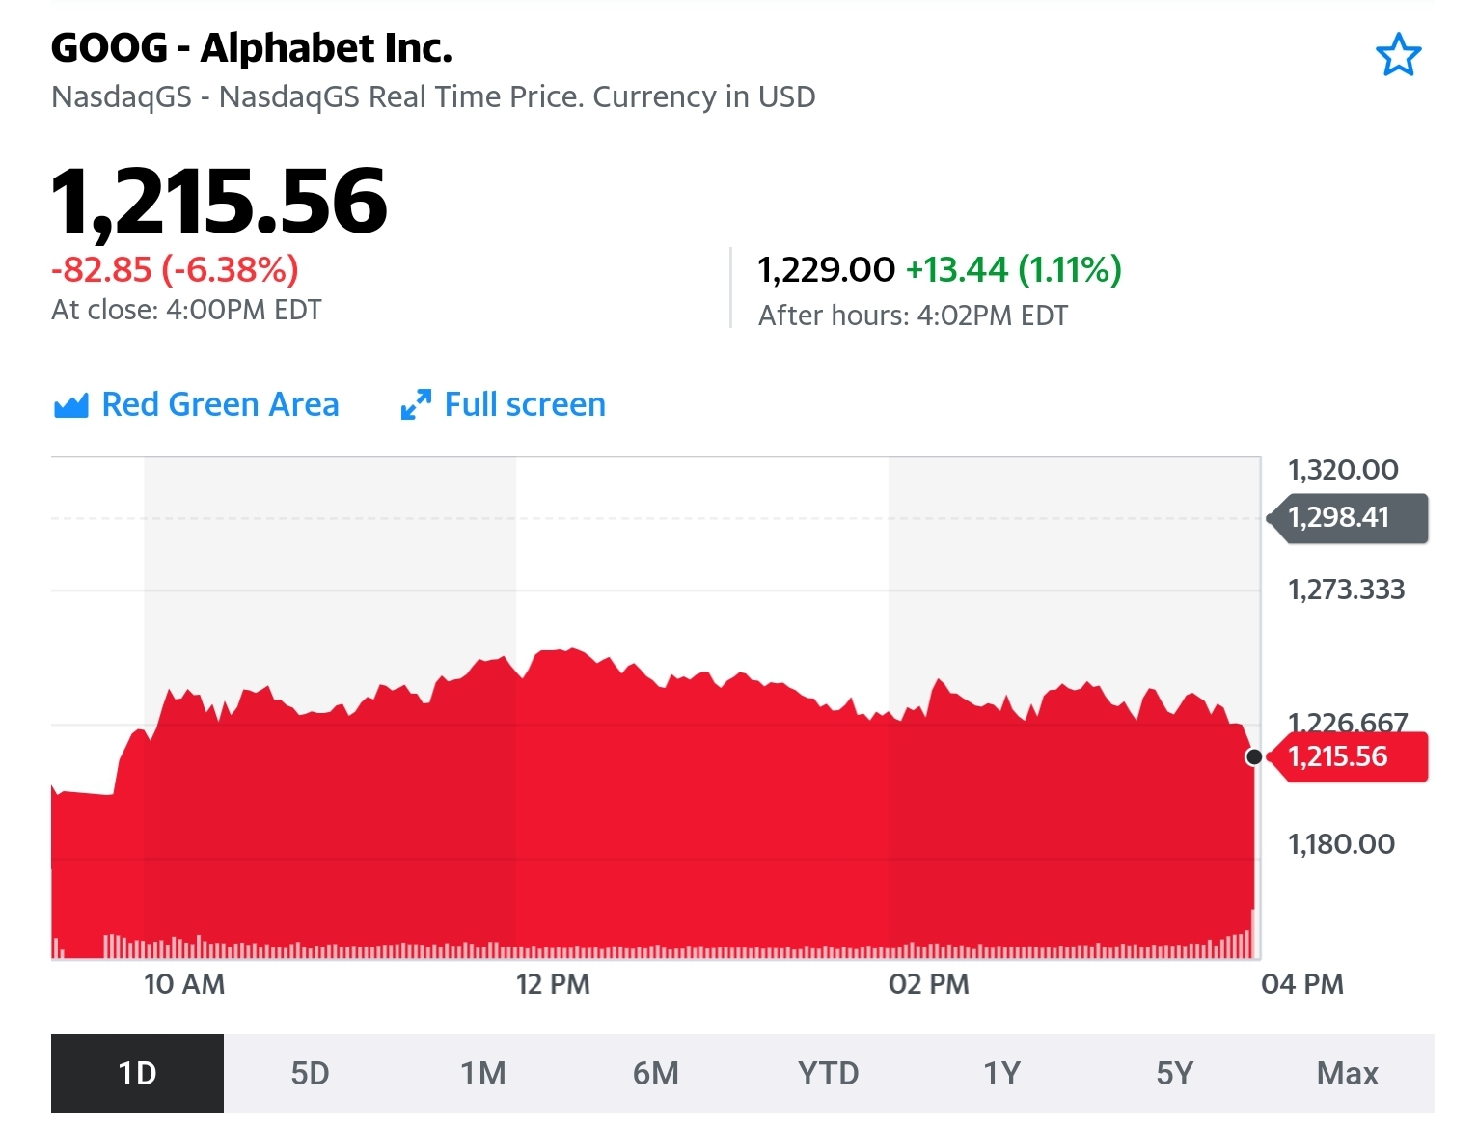Viewport: 1478px width, 1125px height.
Task: Click the large 1,215.56 closing price
Action: coord(219,201)
